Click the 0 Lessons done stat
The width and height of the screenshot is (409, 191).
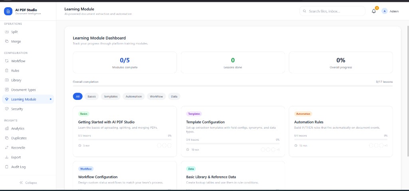(233, 63)
